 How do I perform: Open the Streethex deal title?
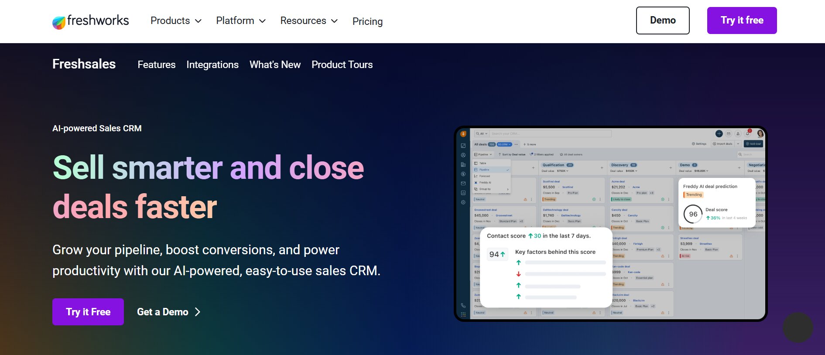[x=689, y=238]
